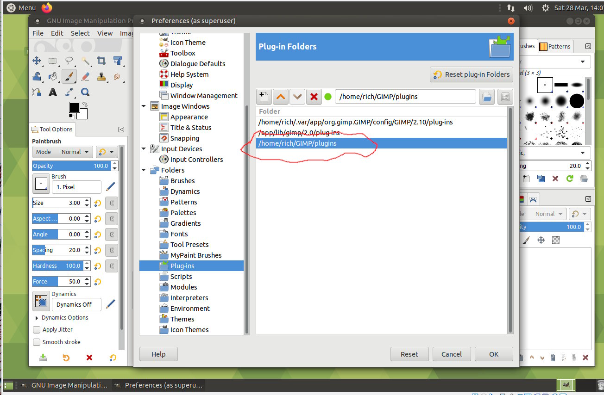This screenshot has height=395, width=604.
Task: Toggle link Angle to brush native
Action: click(x=111, y=235)
